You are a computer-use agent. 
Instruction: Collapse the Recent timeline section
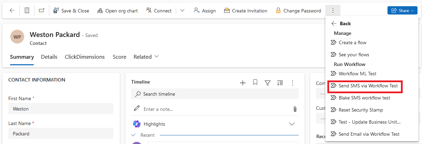(134, 135)
